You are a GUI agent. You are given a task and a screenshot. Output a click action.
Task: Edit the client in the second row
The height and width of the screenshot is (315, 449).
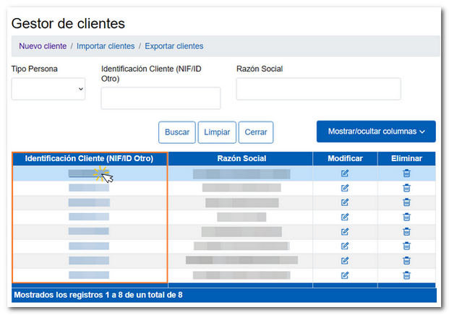click(345, 188)
